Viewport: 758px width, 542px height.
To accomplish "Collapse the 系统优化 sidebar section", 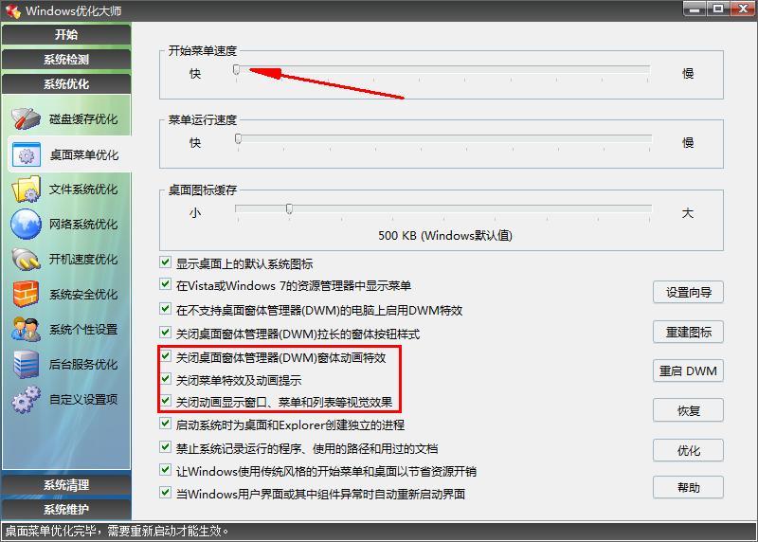I will coord(66,83).
